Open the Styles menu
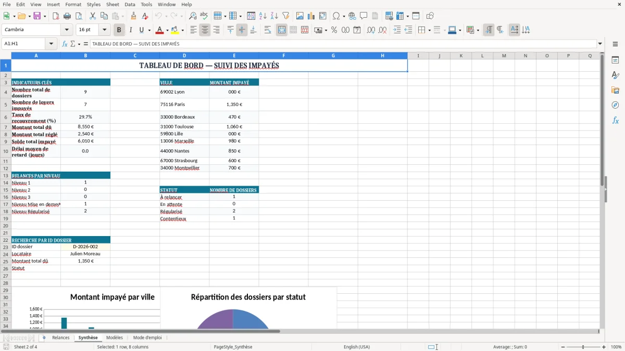The height and width of the screenshot is (351, 625). pos(94,4)
